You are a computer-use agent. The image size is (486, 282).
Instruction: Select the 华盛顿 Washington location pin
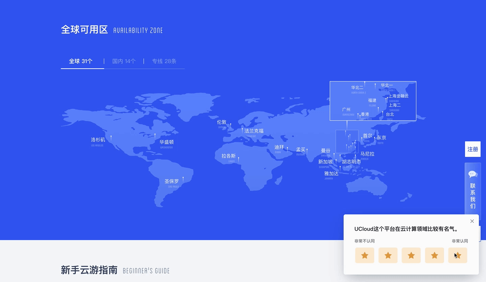point(155,136)
